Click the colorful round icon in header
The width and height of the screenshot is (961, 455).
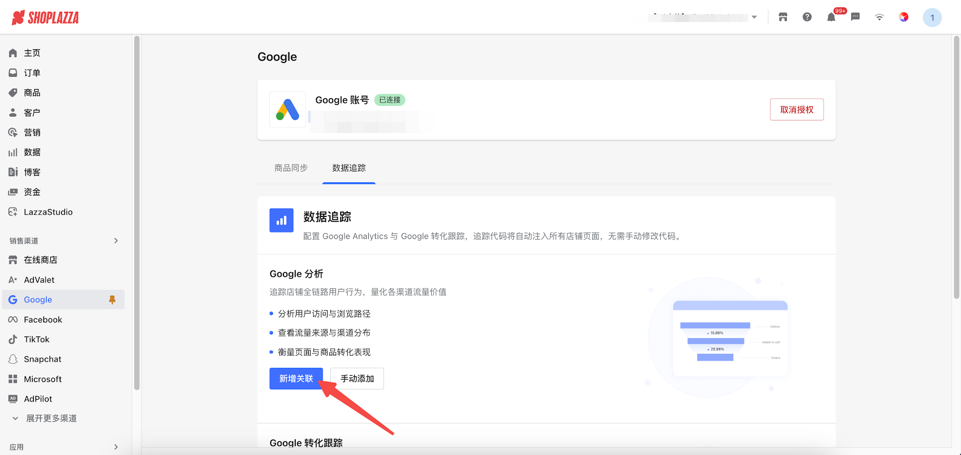[x=904, y=17]
